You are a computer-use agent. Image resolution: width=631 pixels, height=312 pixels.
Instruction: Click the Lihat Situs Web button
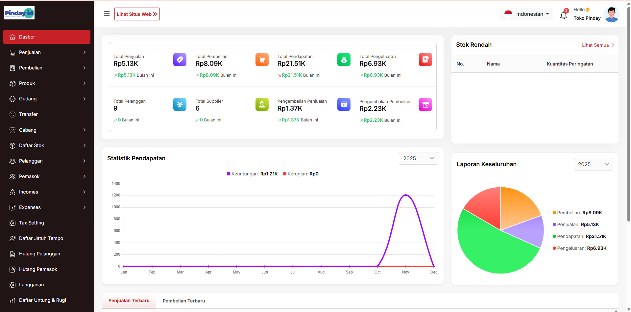[x=137, y=14]
